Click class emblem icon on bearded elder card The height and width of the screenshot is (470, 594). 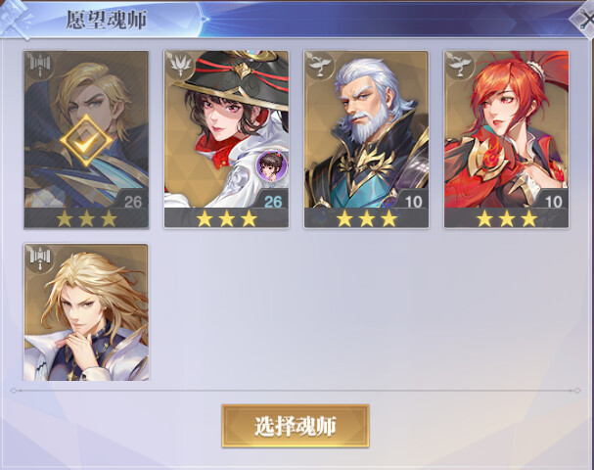click(x=319, y=66)
